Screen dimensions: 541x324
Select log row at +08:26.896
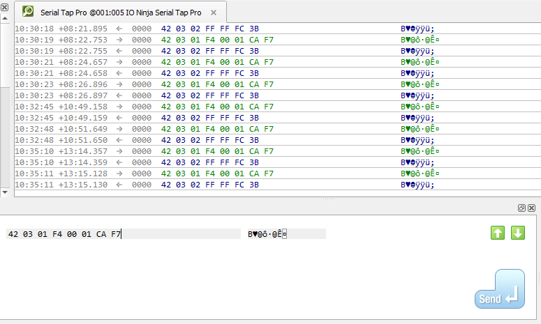278,84
